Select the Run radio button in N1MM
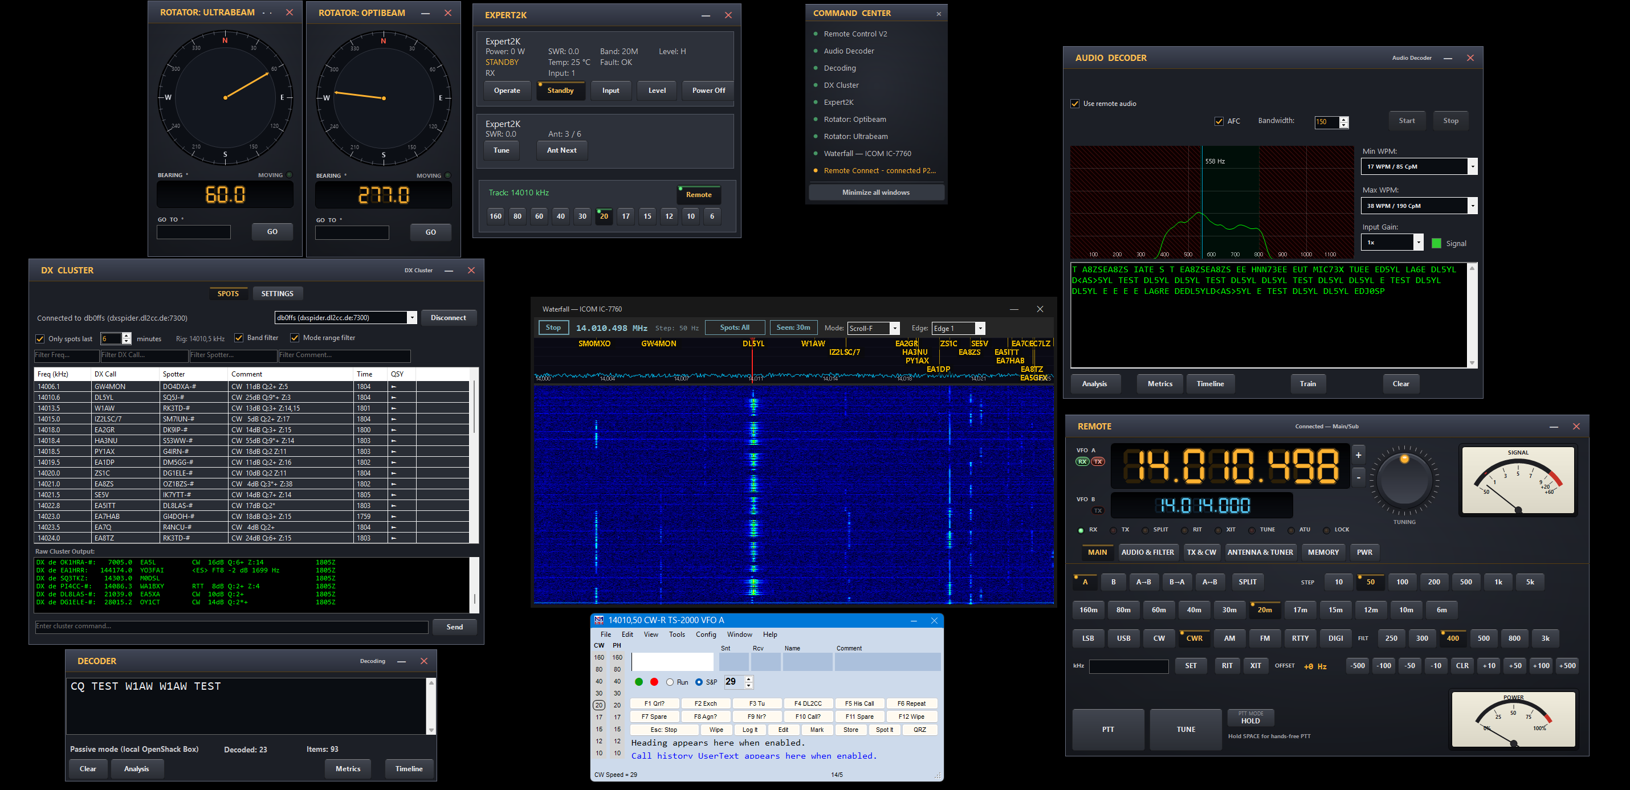Viewport: 1630px width, 790px height. coord(670,682)
